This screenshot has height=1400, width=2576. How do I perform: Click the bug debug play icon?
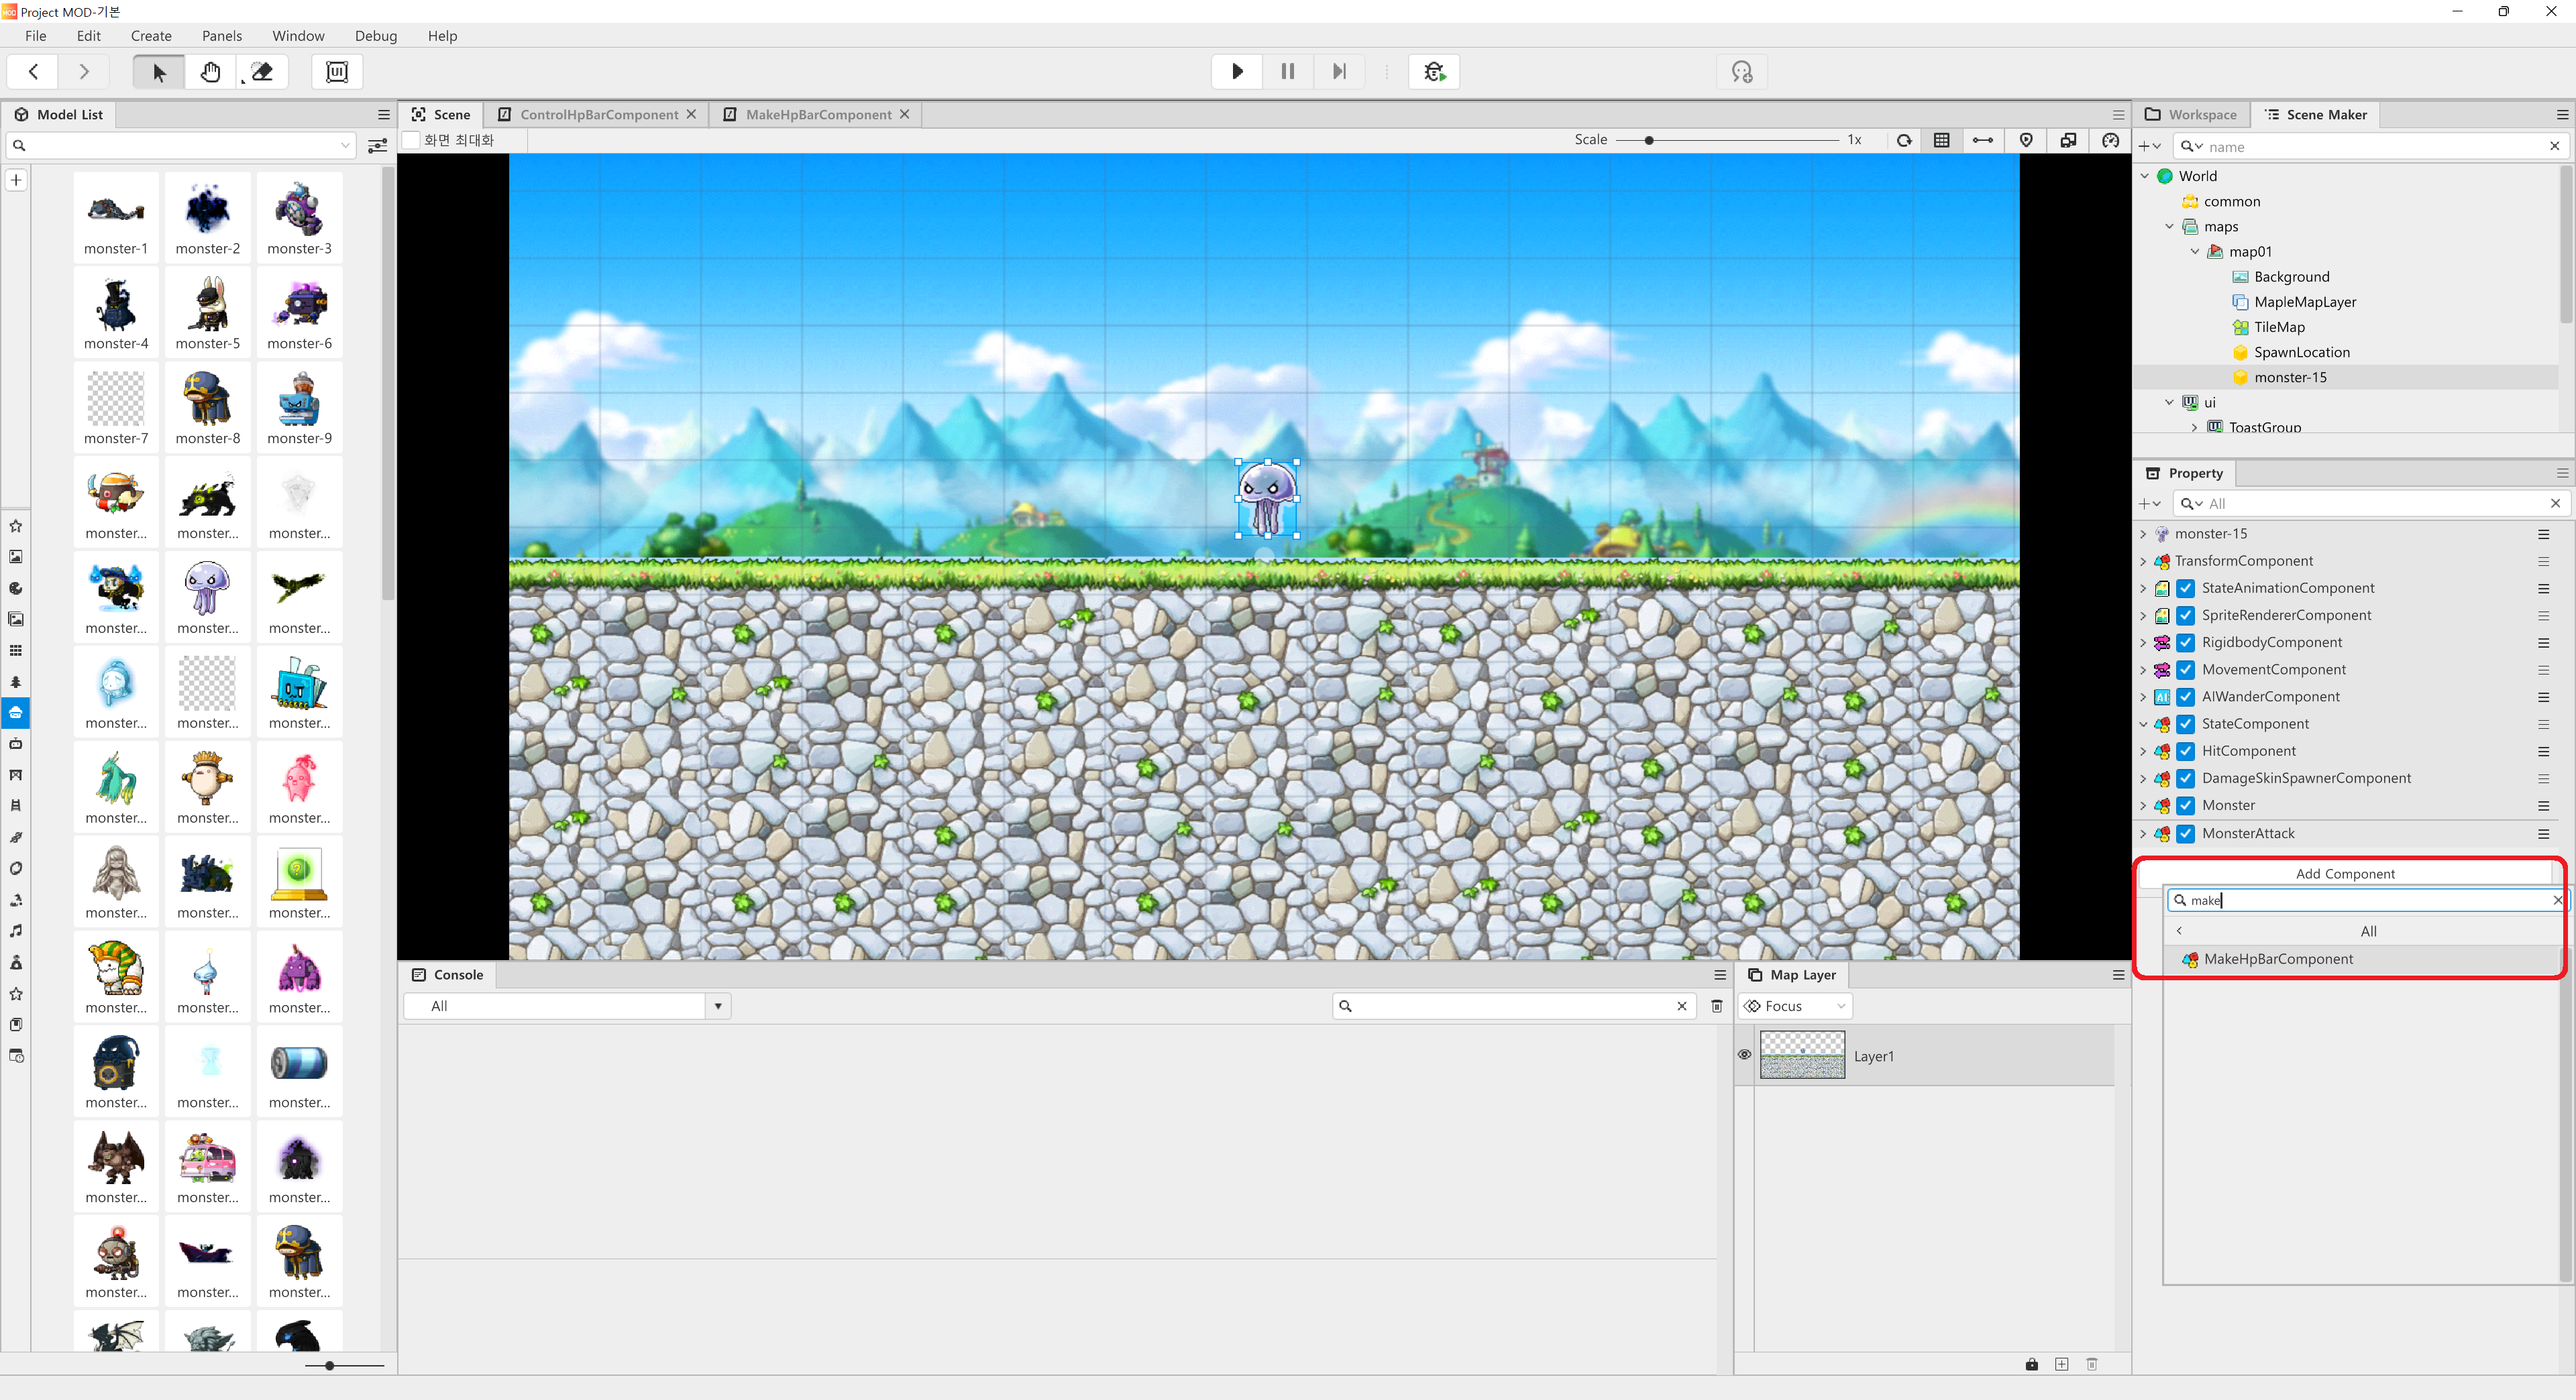pyautogui.click(x=1434, y=72)
